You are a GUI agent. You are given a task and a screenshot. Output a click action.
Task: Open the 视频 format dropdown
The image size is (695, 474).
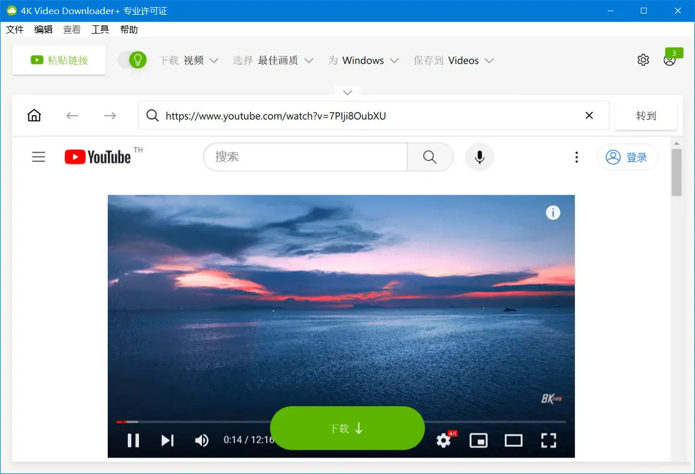202,60
